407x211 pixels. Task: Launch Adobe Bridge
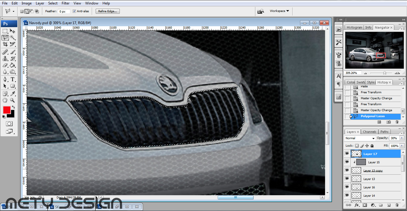(x=260, y=11)
